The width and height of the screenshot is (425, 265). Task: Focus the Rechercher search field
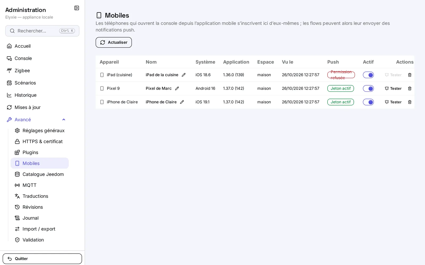42,31
